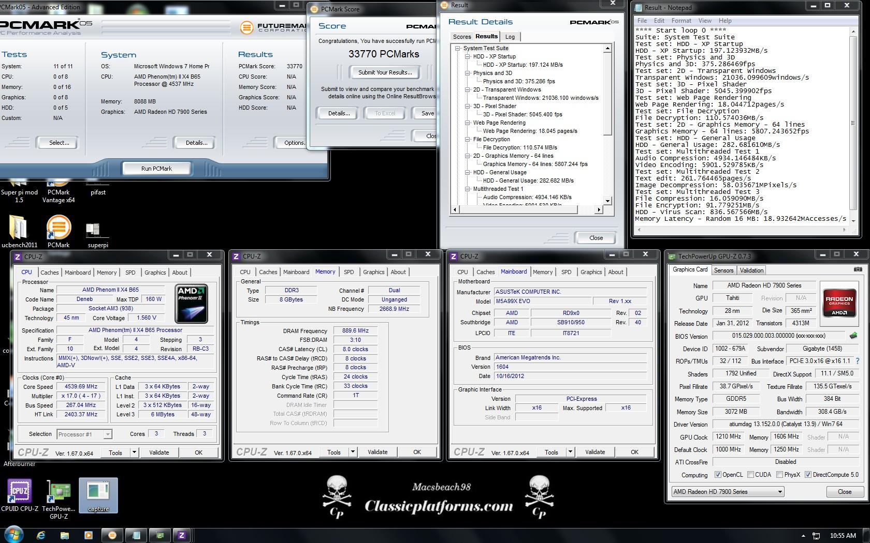Open Tools dropdown arrow in CPU-Z Memory window
This screenshot has width=870, height=543.
coord(353,452)
